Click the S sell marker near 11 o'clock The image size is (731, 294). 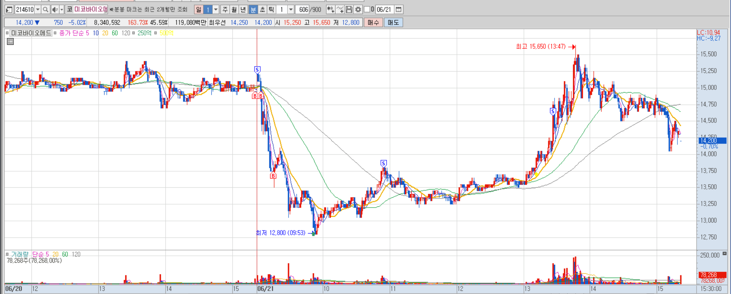383,163
